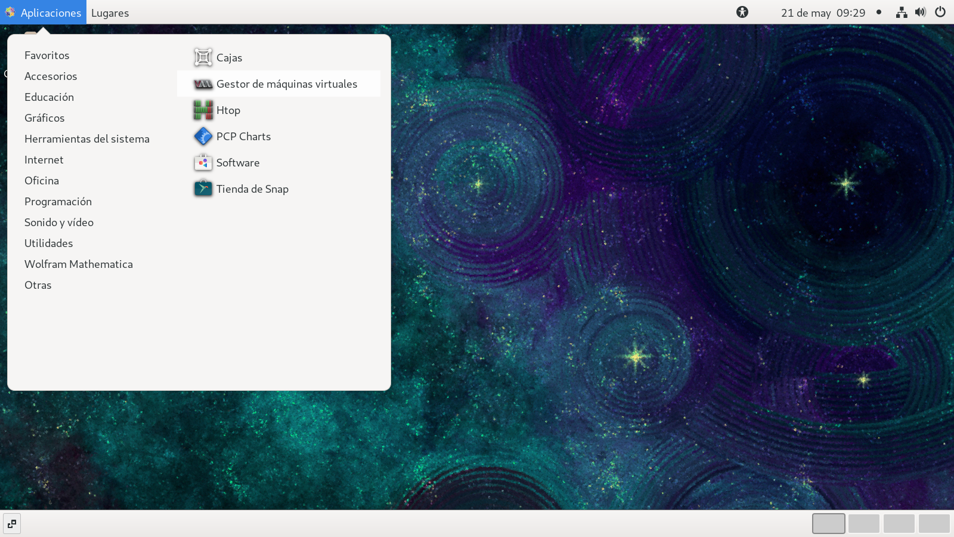Select the Favoritos category
Screen dimensions: 954x537
click(x=47, y=55)
